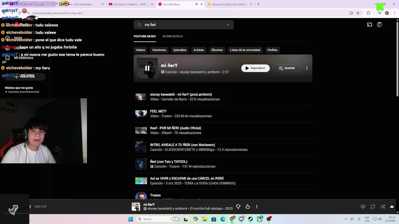Image resolution: width=399 pixels, height=224 pixels.
Task: Open Microsoft Store from the taskbar
Action: point(214,219)
